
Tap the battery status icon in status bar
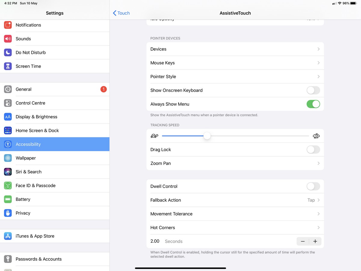[353, 3]
